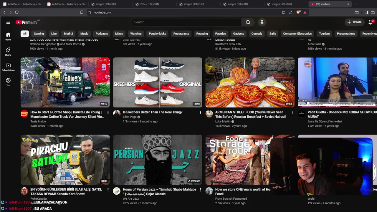Click the search magnifier button
The height and width of the screenshot is (212, 377).
pos(248,22)
